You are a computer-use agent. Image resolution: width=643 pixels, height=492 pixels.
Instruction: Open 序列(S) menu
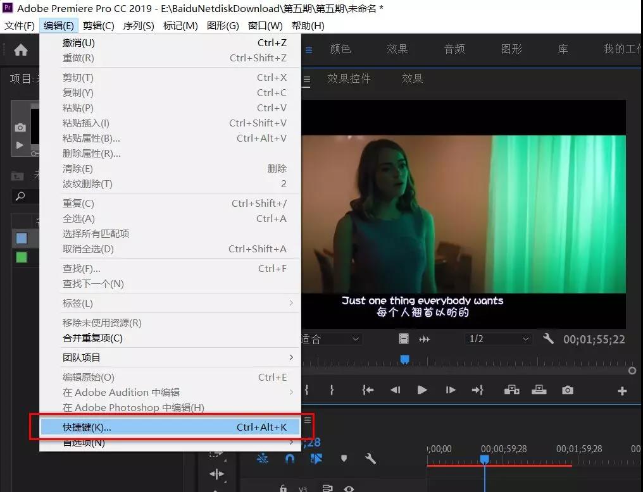139,26
